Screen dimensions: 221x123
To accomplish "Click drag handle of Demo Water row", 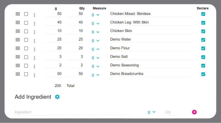I will (18, 40).
